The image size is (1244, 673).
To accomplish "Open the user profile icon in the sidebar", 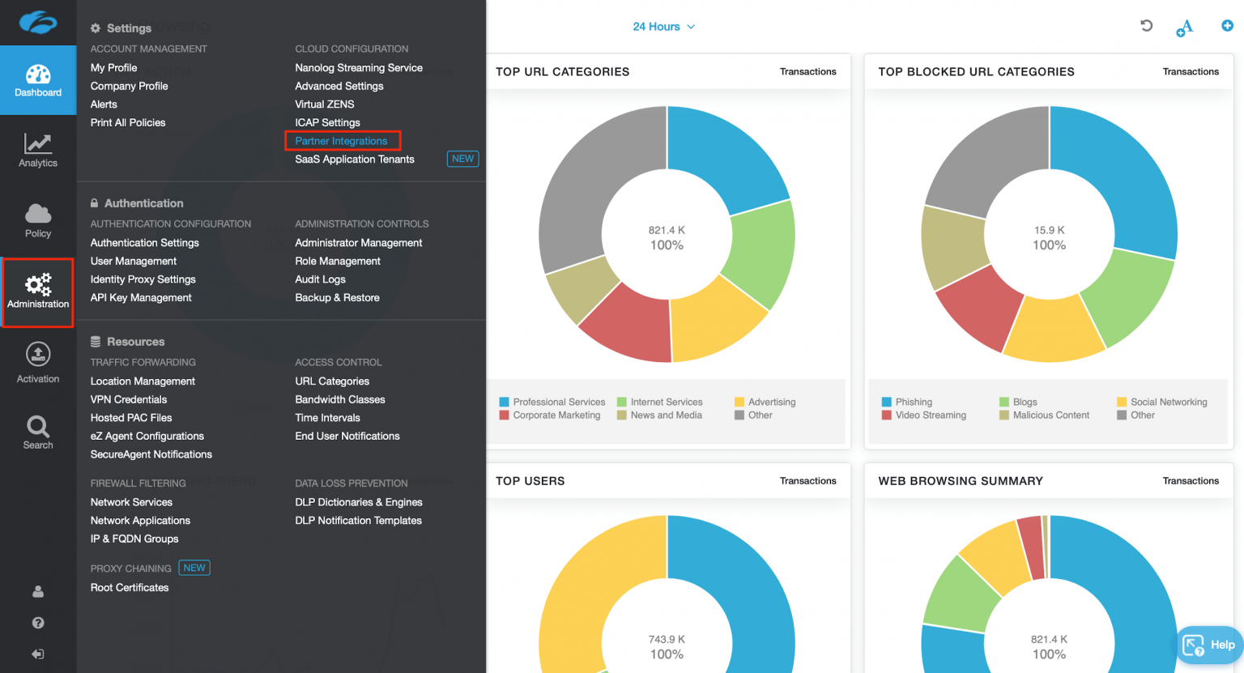I will 37,591.
